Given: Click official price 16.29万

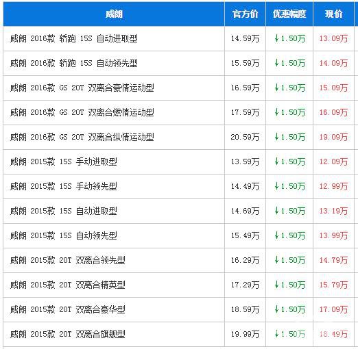Looking at the screenshot, I should point(245,260).
